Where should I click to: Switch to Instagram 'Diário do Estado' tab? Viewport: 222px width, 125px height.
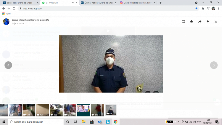pyautogui.click(x=137, y=3)
